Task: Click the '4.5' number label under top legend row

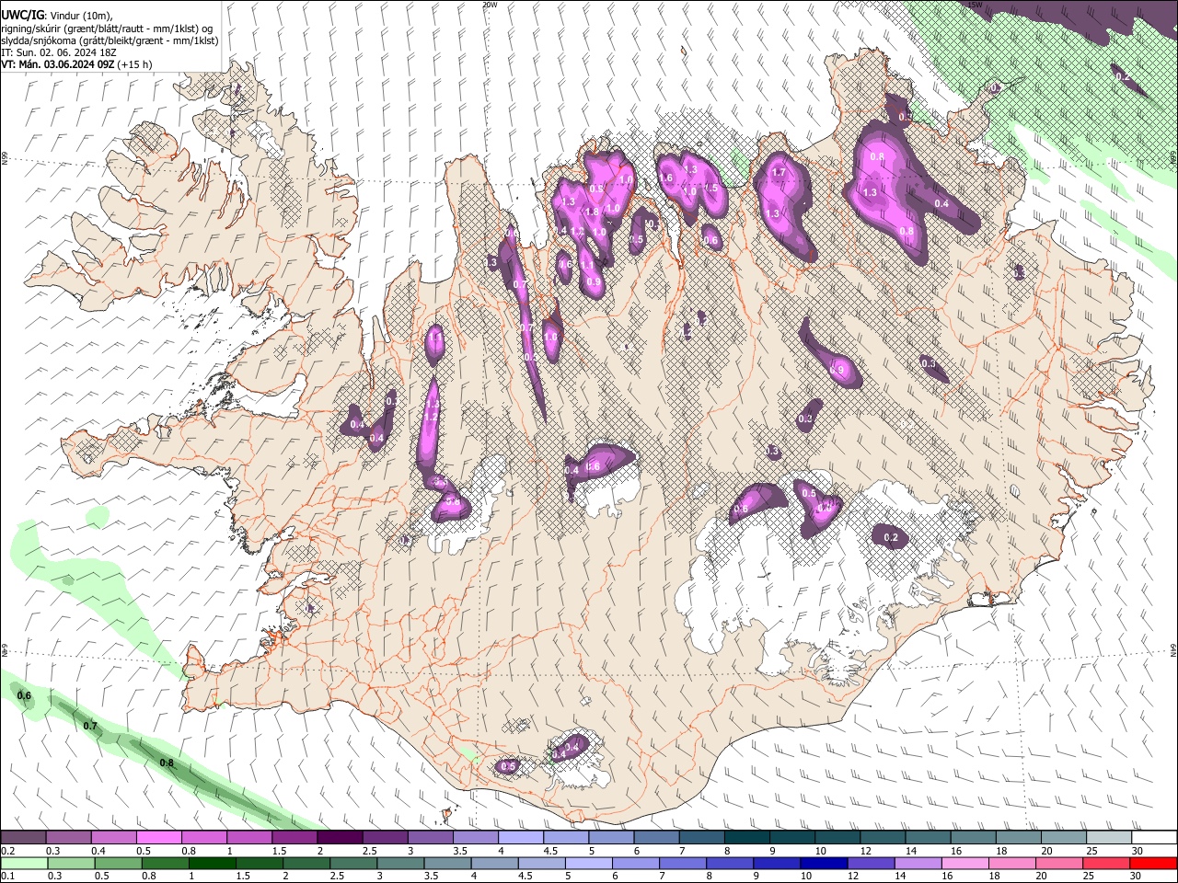Action: click(x=550, y=851)
